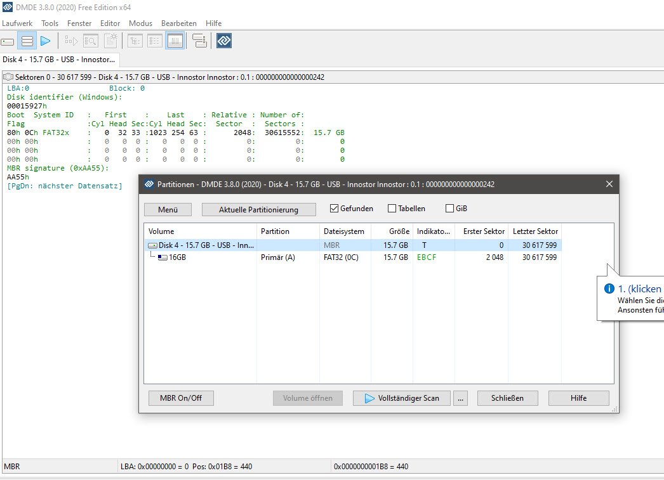The image size is (664, 480).
Task: Click the DMDE logo toolbar icon
Action: tap(223, 41)
